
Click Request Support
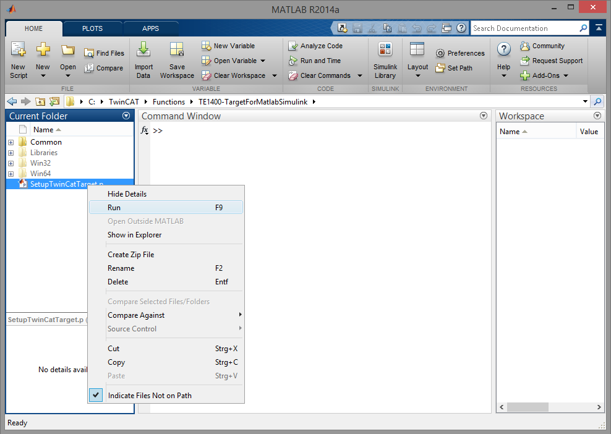[x=552, y=61]
